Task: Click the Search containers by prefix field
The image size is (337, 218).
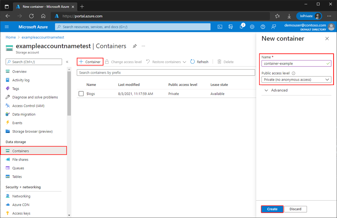Action: 166,73
